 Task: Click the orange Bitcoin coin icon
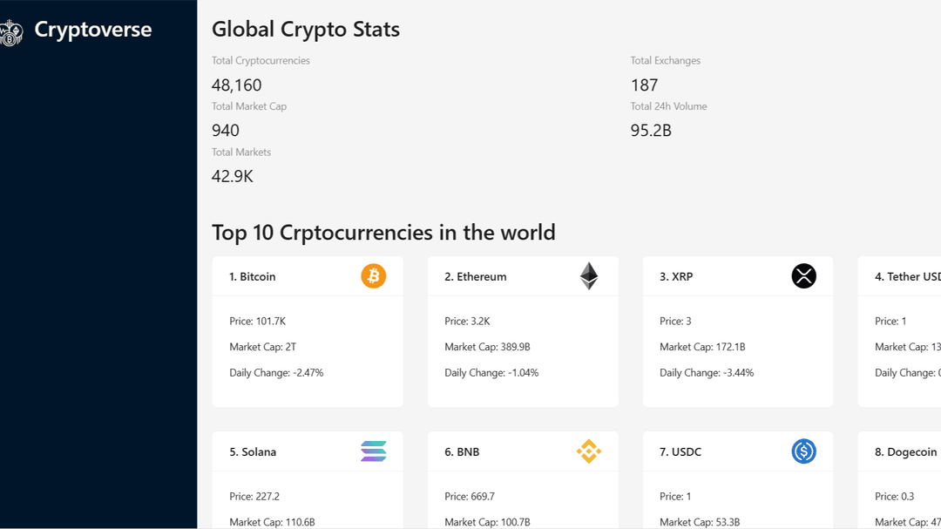(373, 276)
